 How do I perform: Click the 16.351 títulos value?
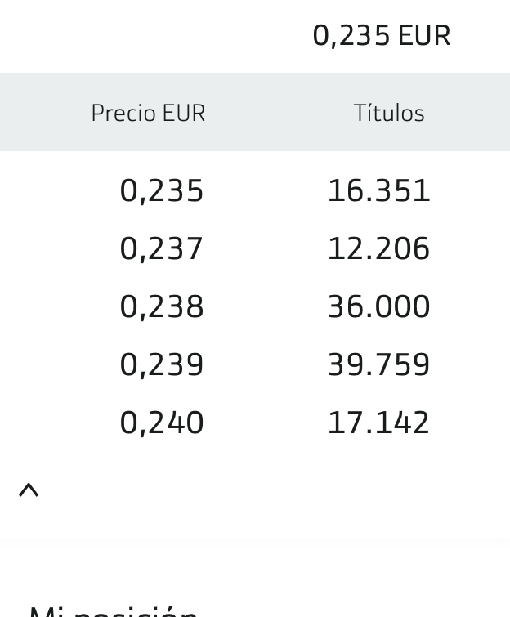(x=378, y=191)
